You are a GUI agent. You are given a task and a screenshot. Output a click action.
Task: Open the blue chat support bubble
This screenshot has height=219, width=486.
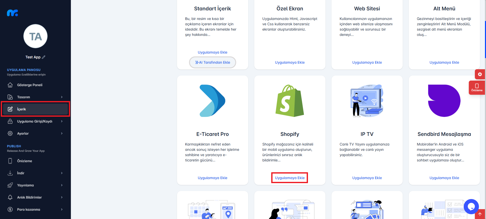click(471, 207)
